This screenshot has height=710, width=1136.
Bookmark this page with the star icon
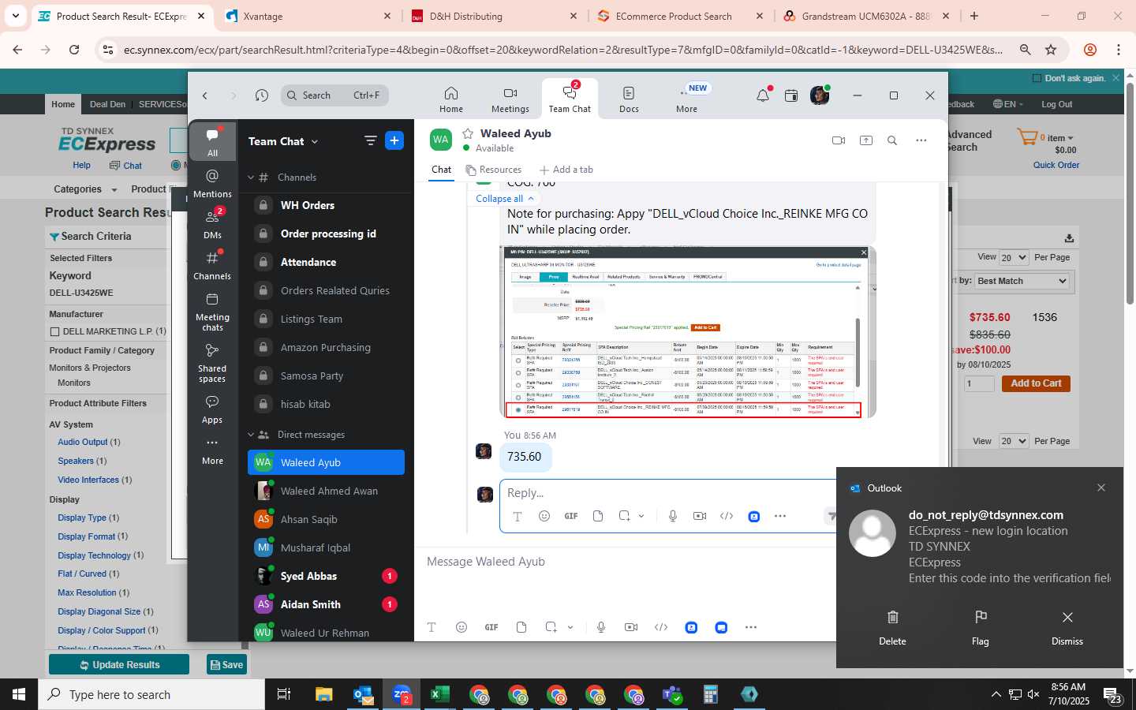1051,50
